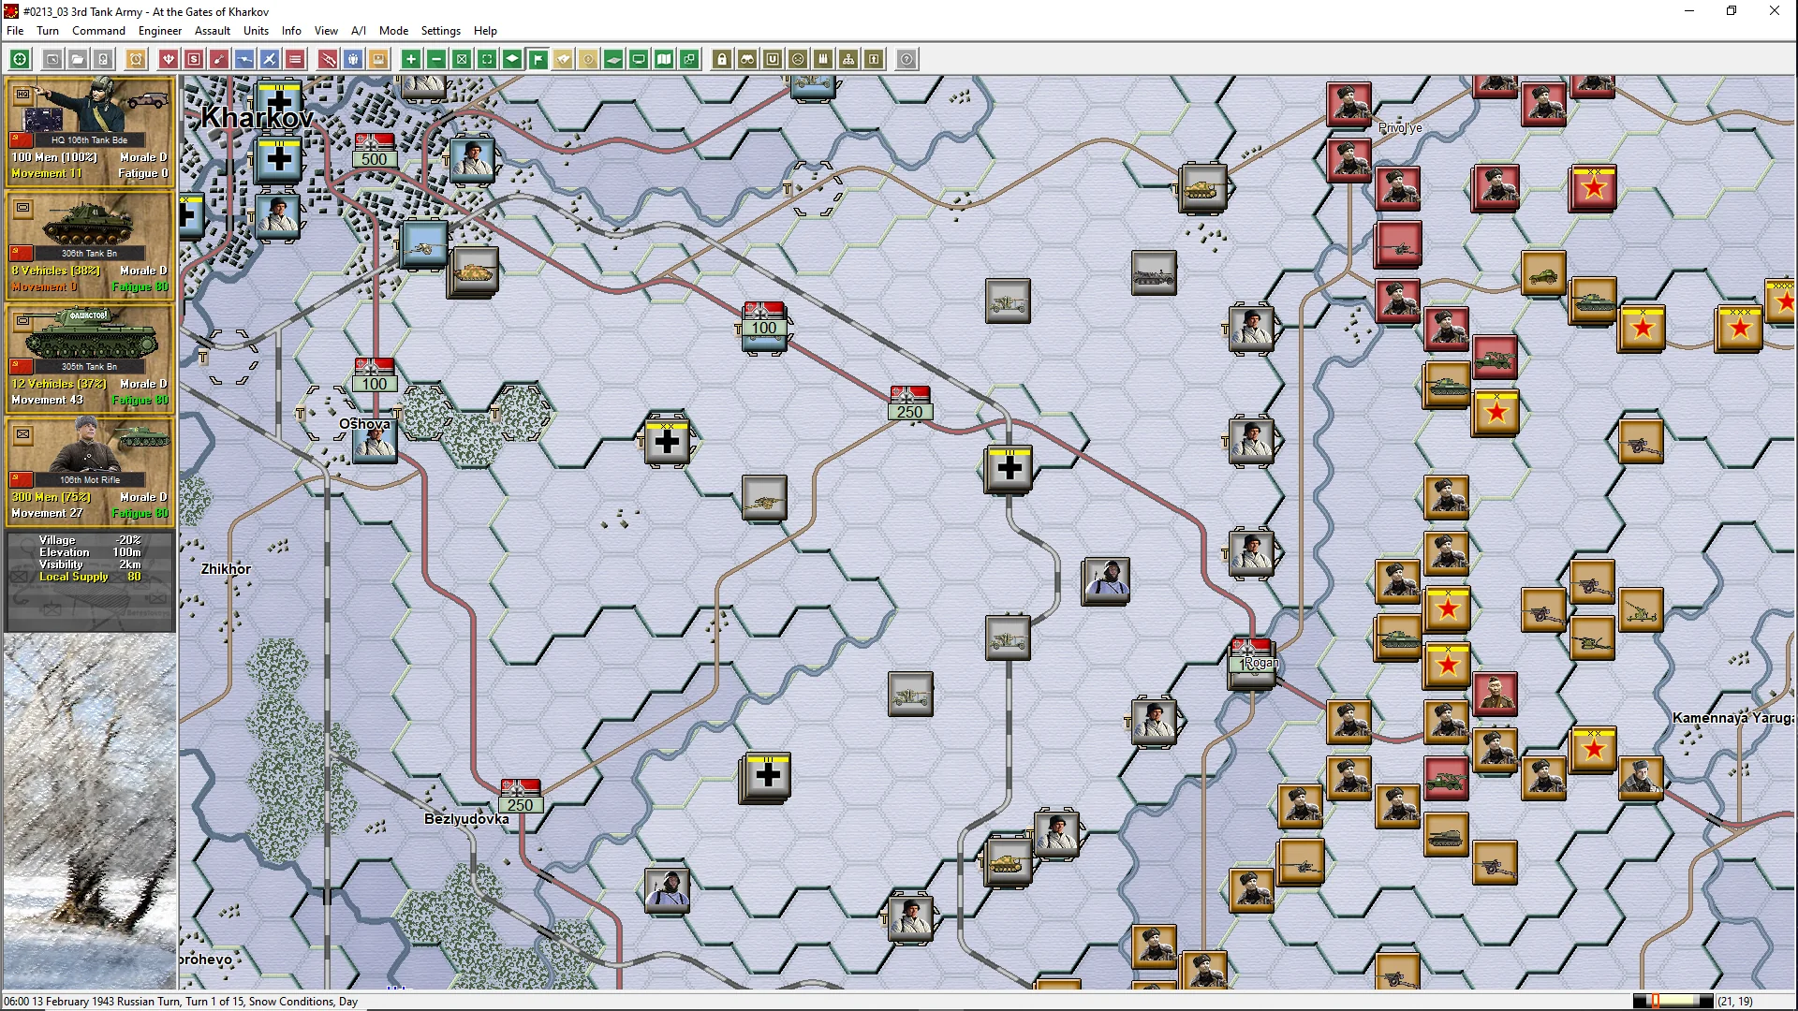The width and height of the screenshot is (1798, 1011).
Task: Click the organization chart toolbar icon
Action: tap(848, 59)
